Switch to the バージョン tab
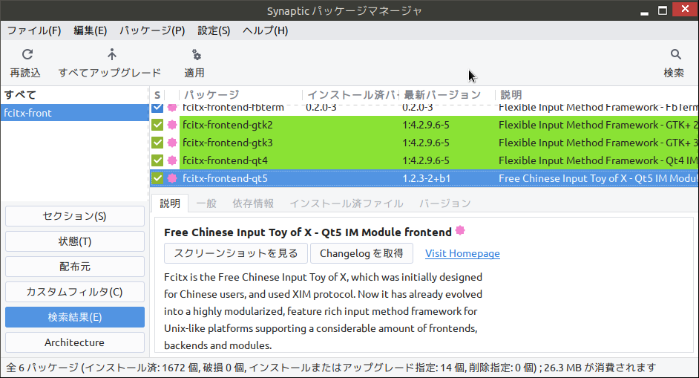Viewport: 699px width, 378px height. click(445, 203)
